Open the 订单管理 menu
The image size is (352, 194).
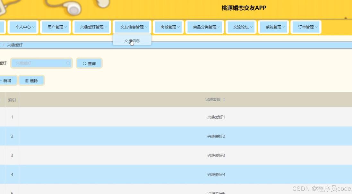306,27
